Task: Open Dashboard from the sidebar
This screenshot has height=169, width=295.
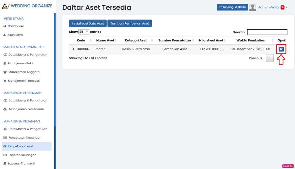Action: [16, 26]
